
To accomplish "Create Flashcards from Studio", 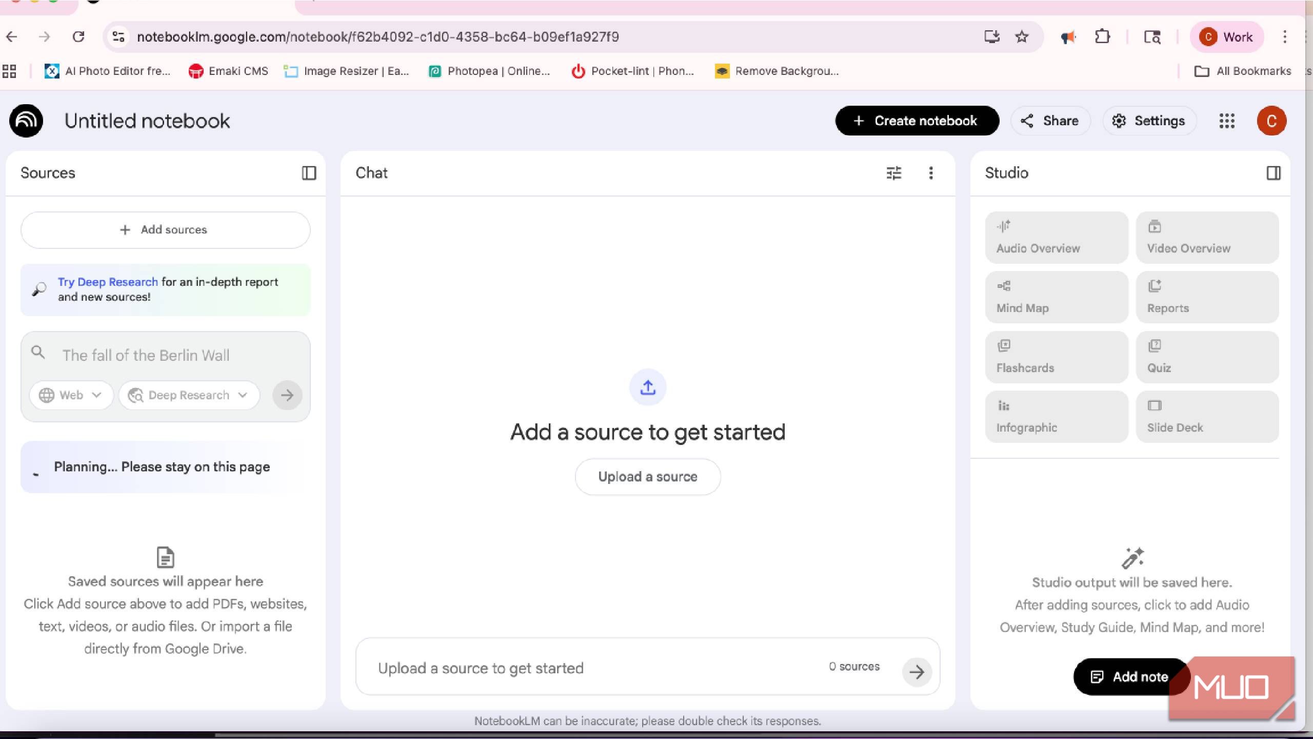I will [1057, 357].
